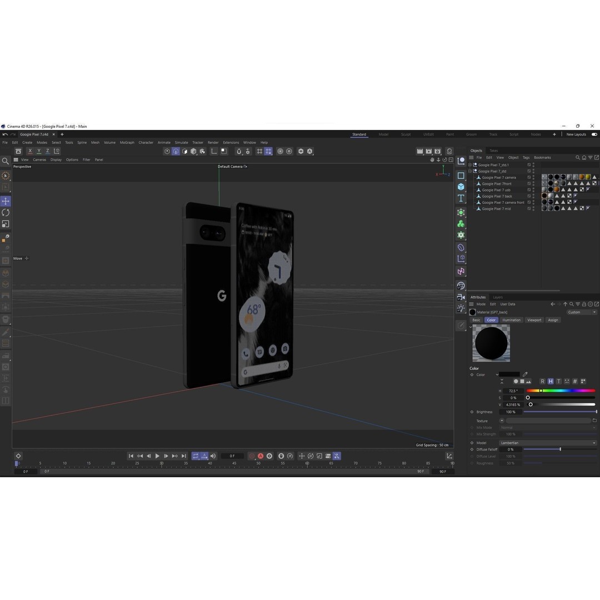Open the Custom dropdown in Attributes
This screenshot has height=600, width=600.
(x=582, y=312)
